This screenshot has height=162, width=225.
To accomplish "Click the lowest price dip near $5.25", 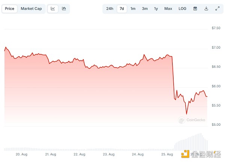I will [186, 114].
